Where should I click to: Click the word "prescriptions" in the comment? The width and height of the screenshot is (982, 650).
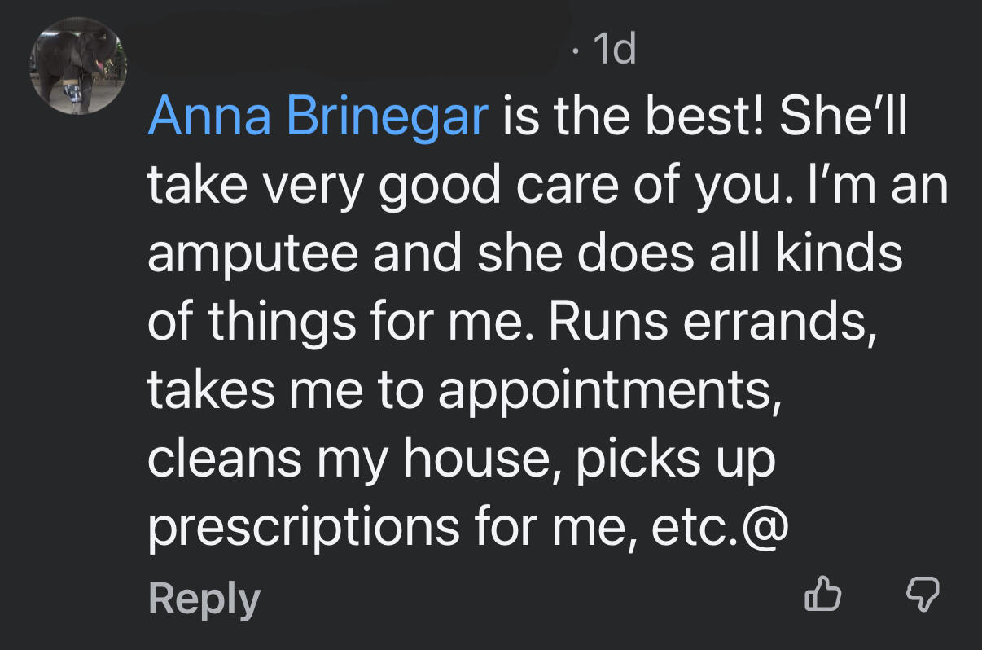303,527
